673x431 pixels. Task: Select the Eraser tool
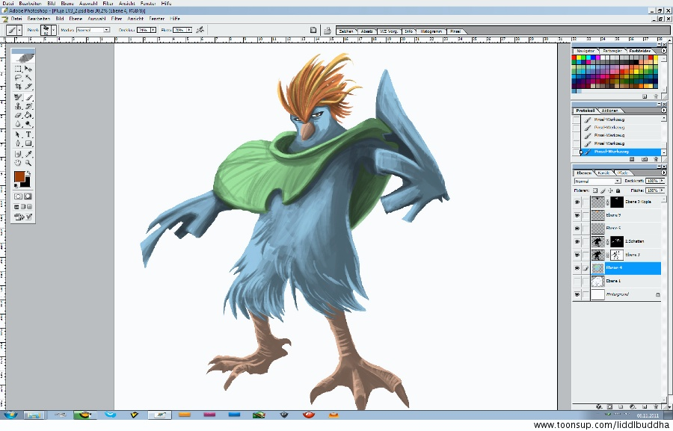tap(18, 115)
